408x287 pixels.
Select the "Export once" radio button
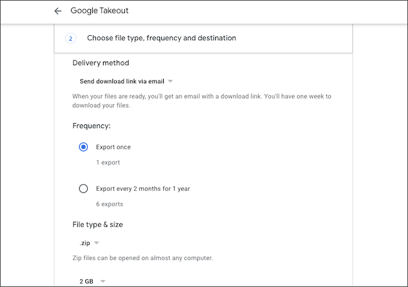pos(83,147)
